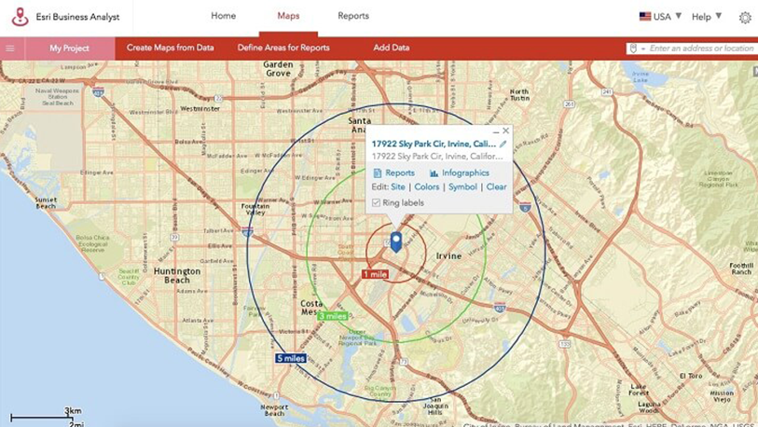Switch to the Reports tab
Screen dimensions: 758x427
pos(353,16)
